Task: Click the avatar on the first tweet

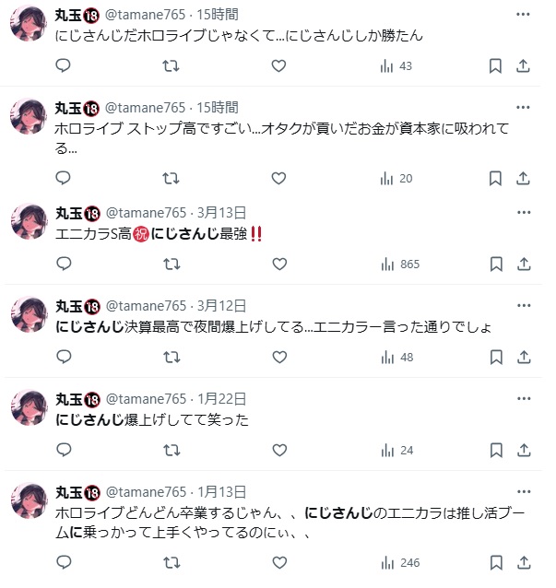Action: click(x=29, y=25)
